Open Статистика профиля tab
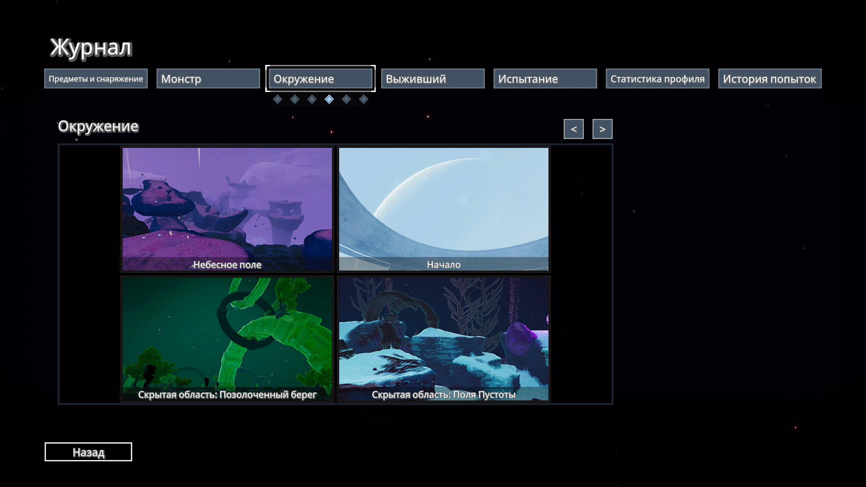This screenshot has height=487, width=866. pyautogui.click(x=657, y=78)
